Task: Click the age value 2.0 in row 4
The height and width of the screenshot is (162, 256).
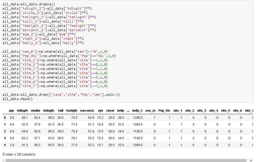Action: (12, 145)
